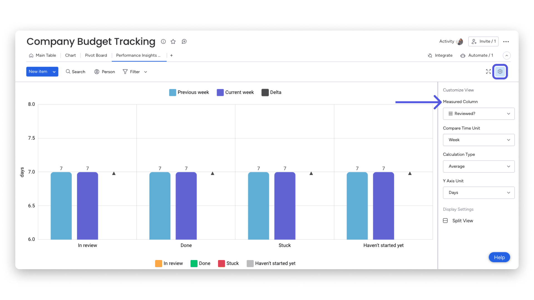Click the Delta triangle for Done
This screenshot has width=534, height=300.
pyautogui.click(x=212, y=173)
